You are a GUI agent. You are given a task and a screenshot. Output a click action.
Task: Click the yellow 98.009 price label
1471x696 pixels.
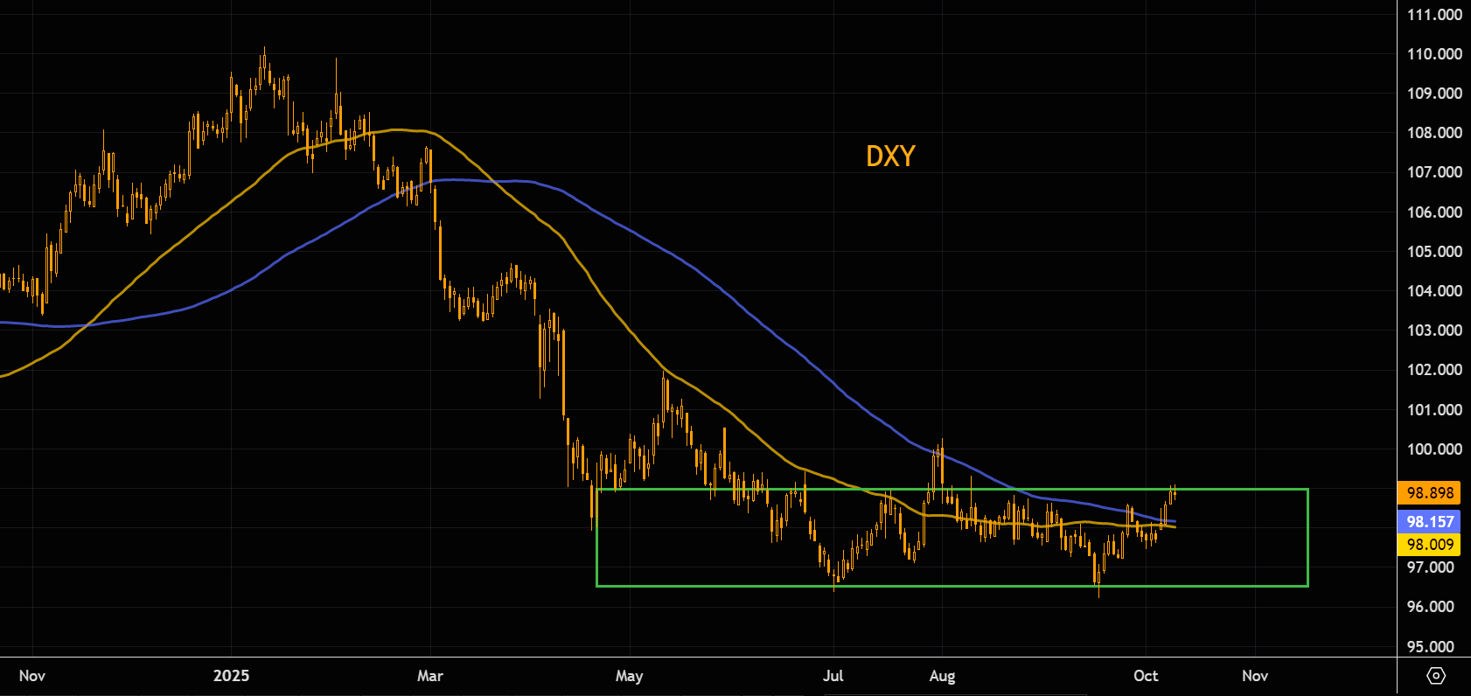tap(1429, 545)
